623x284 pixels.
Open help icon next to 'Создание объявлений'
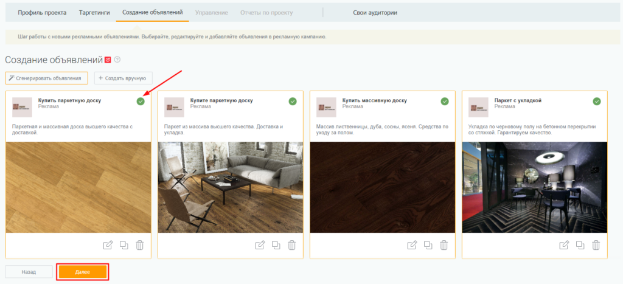coord(117,60)
